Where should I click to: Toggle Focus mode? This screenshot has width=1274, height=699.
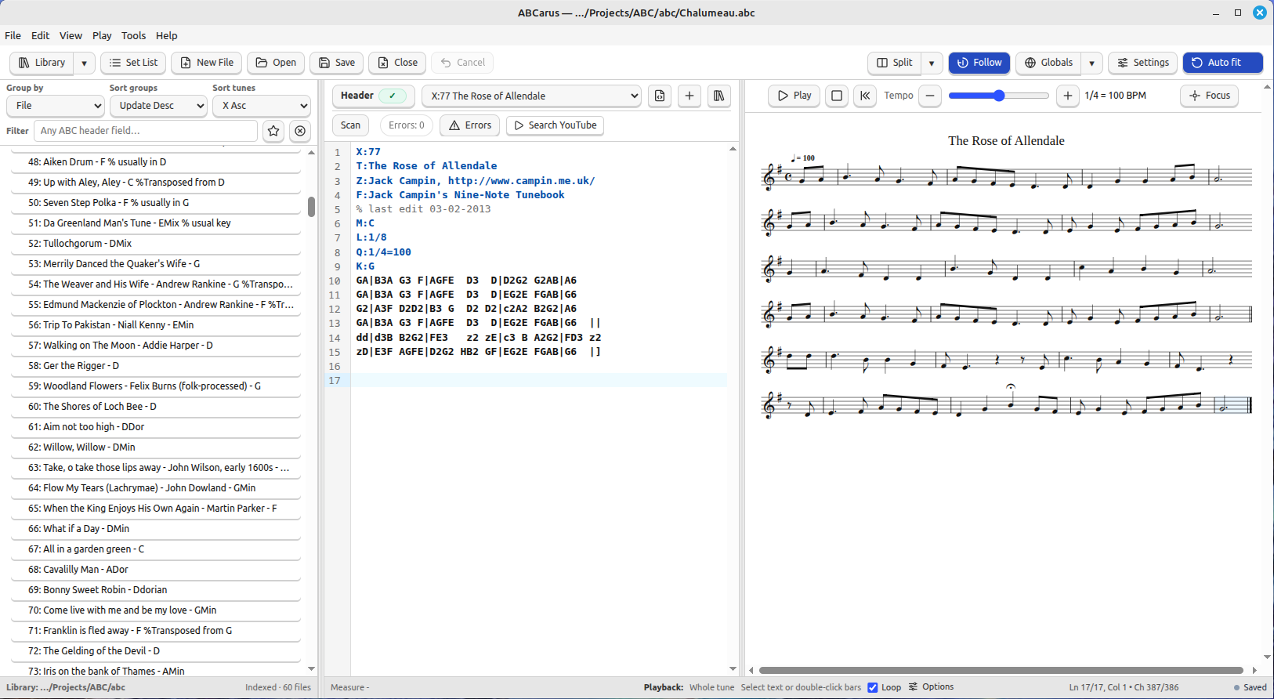[x=1210, y=96]
